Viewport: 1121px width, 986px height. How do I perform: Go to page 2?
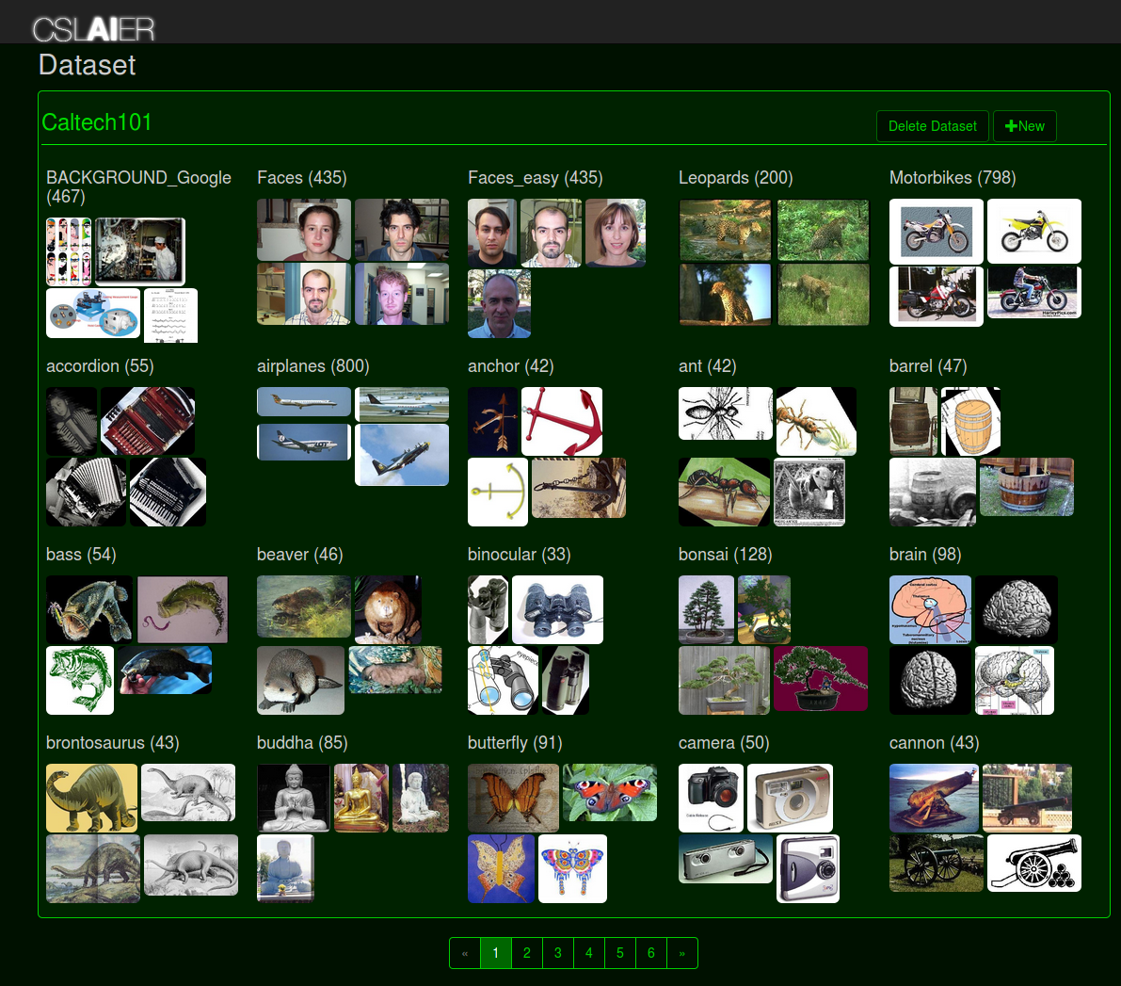click(527, 953)
